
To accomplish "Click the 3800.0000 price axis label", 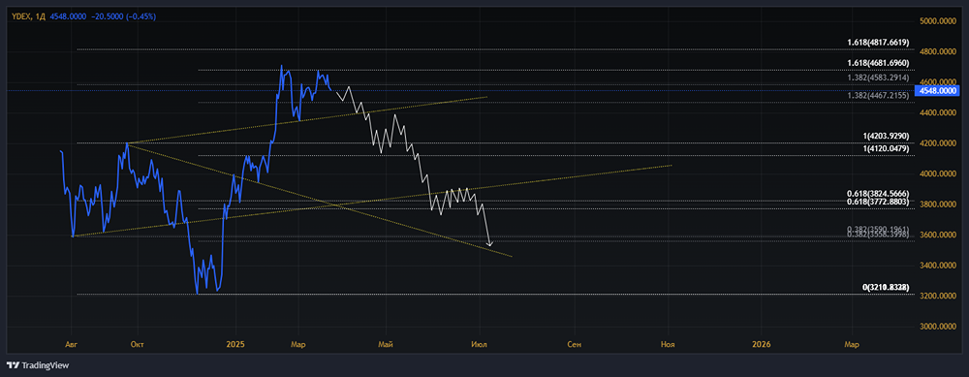I will (939, 204).
